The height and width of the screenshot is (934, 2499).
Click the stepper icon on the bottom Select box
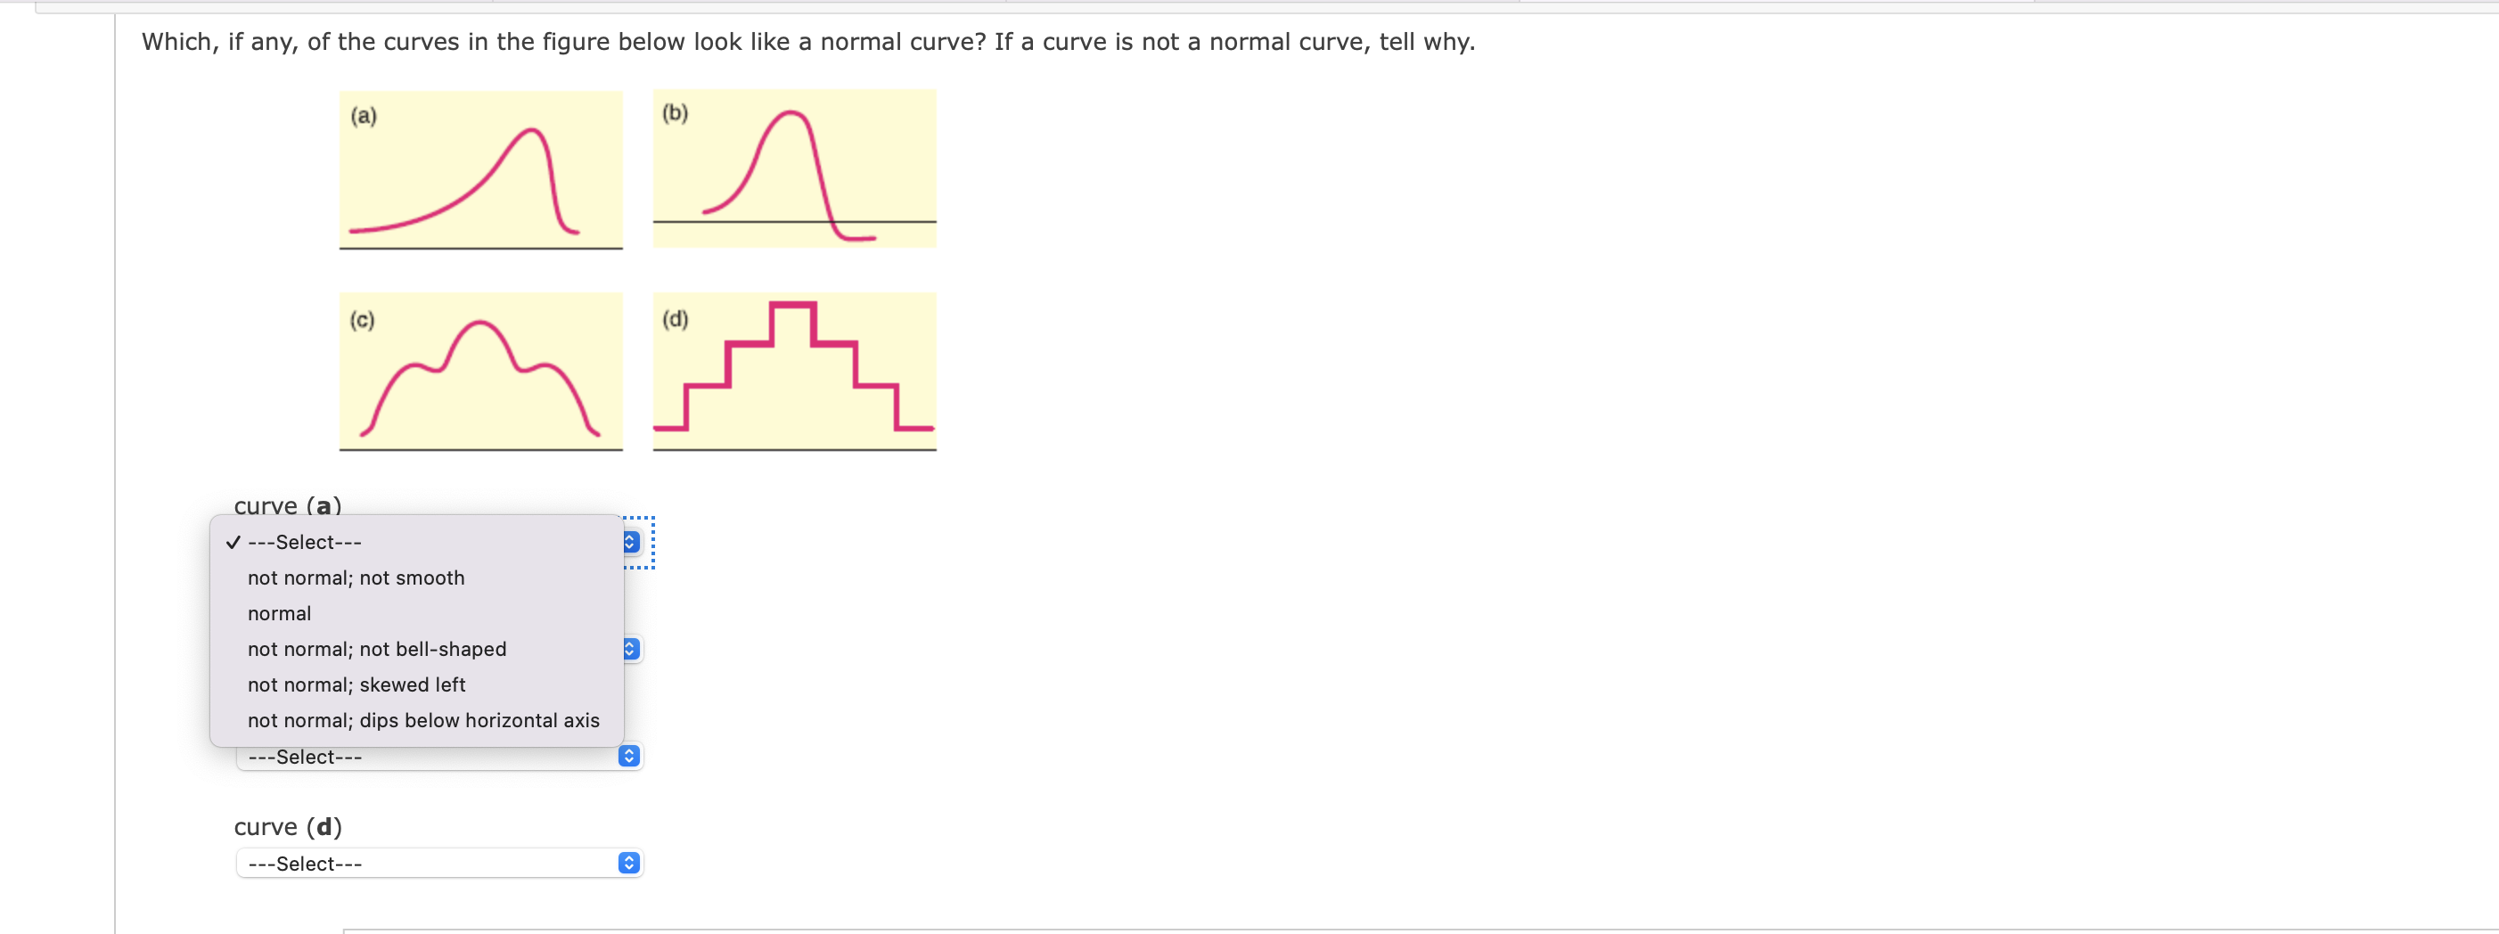coord(629,756)
